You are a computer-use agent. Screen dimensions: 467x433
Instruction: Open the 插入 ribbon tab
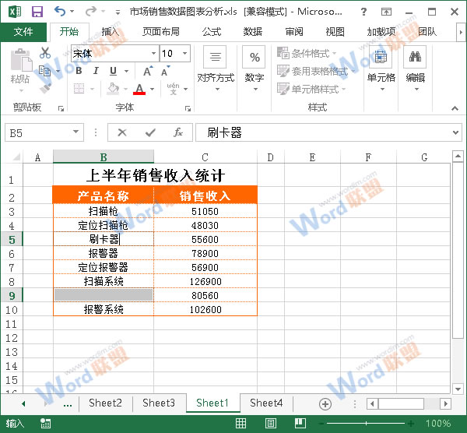111,32
